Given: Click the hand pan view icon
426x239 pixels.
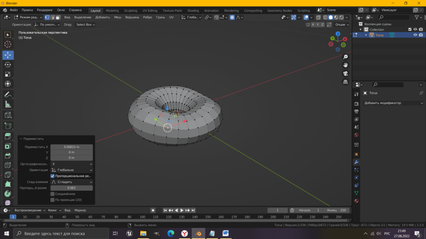Looking at the screenshot, I should click(345, 65).
